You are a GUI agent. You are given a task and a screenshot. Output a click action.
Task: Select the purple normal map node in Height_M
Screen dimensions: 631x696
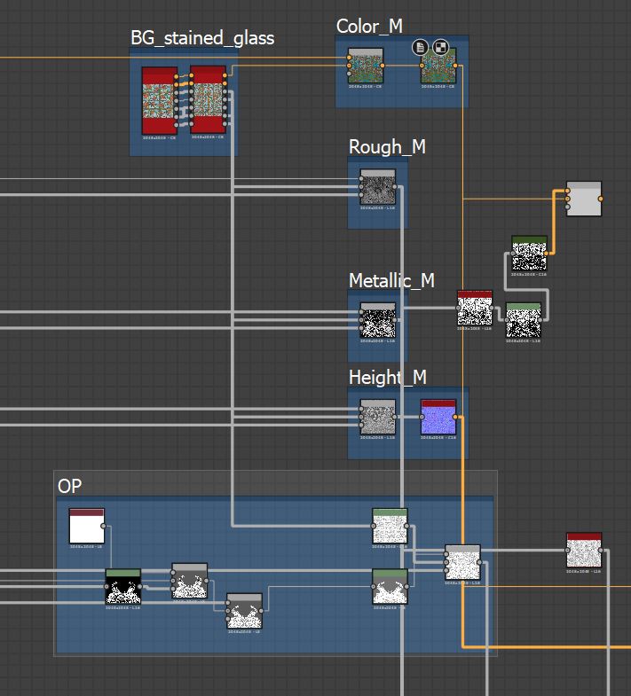438,418
